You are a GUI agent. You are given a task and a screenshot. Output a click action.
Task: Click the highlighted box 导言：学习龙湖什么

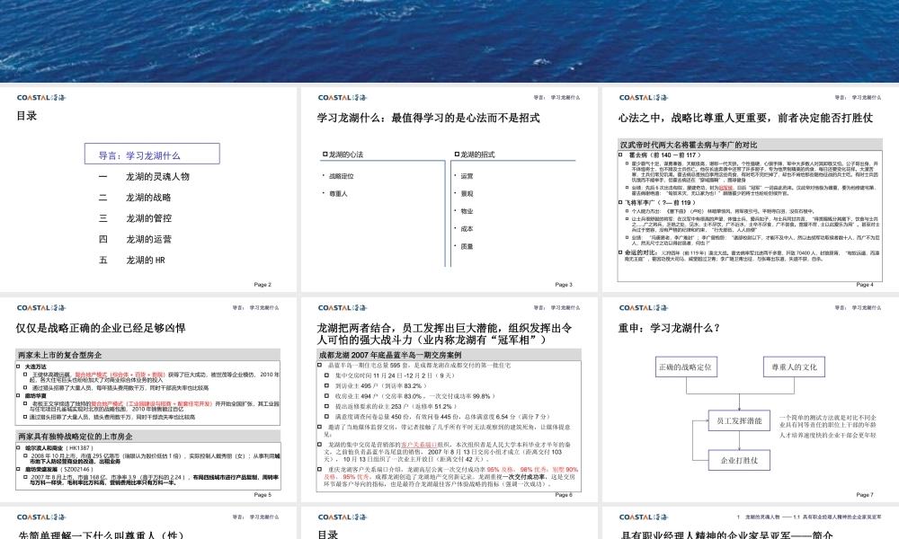pyautogui.click(x=152, y=155)
